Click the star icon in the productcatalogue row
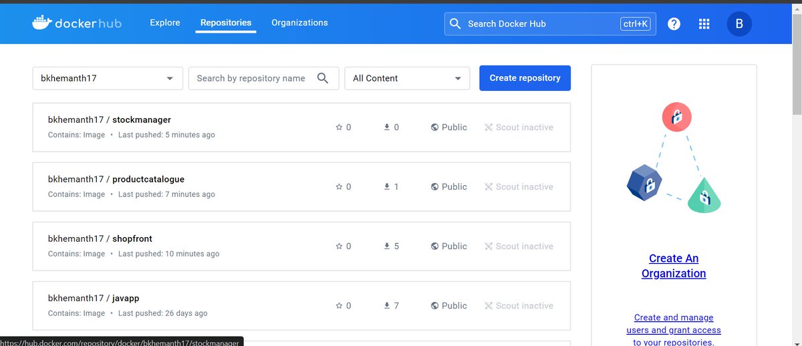The height and width of the screenshot is (346, 802). (x=339, y=186)
